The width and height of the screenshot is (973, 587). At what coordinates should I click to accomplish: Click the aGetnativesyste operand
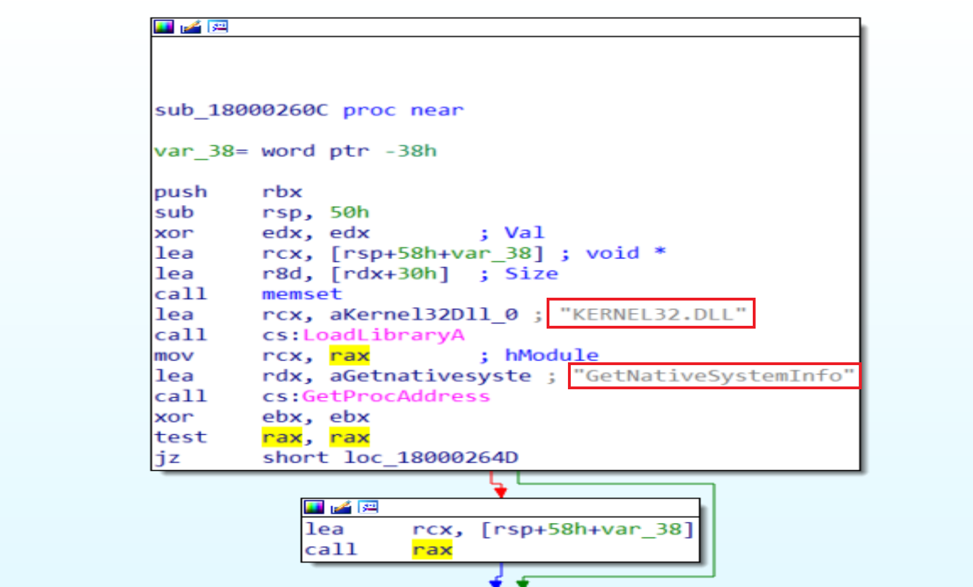point(430,376)
